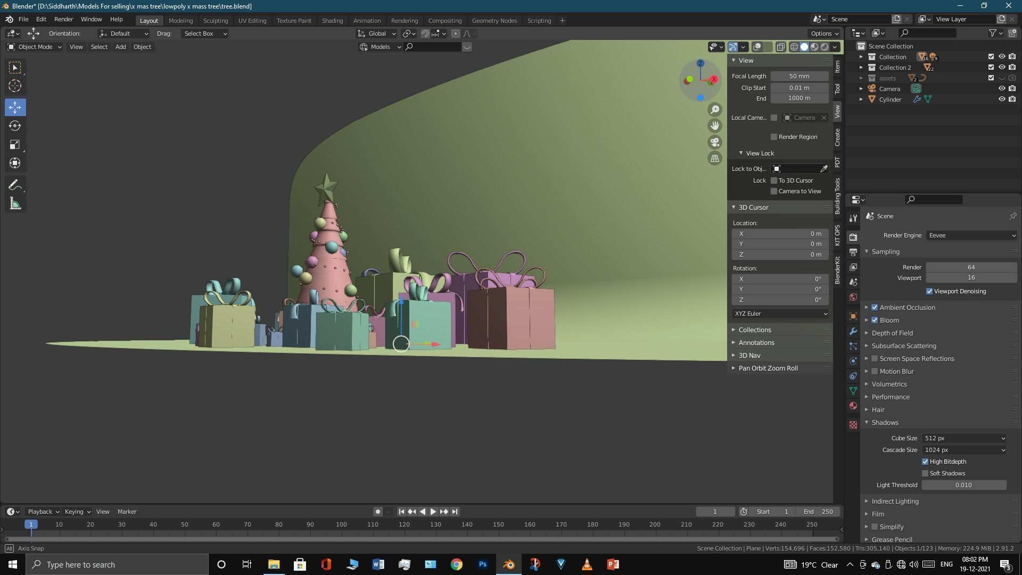The height and width of the screenshot is (575, 1022).
Task: Enable Motion Blur checkbox
Action: (x=875, y=371)
